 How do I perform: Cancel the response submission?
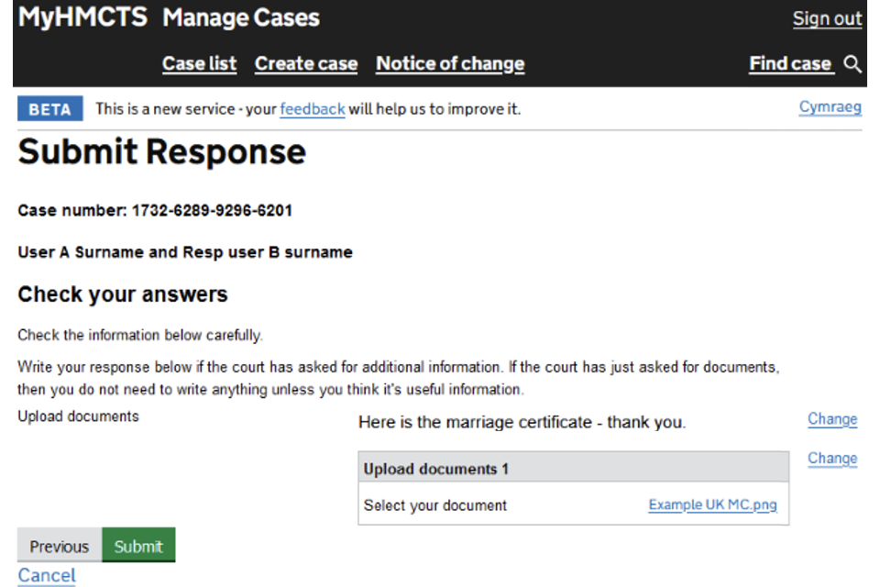(47, 575)
